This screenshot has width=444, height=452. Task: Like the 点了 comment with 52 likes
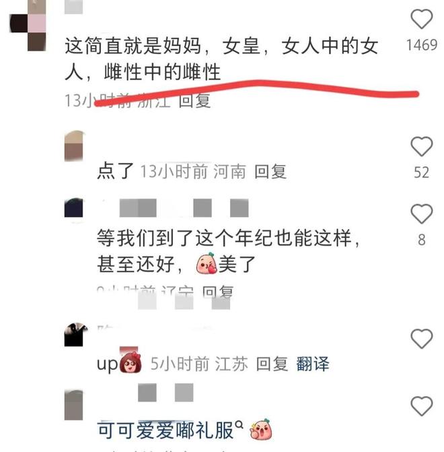pos(421,146)
